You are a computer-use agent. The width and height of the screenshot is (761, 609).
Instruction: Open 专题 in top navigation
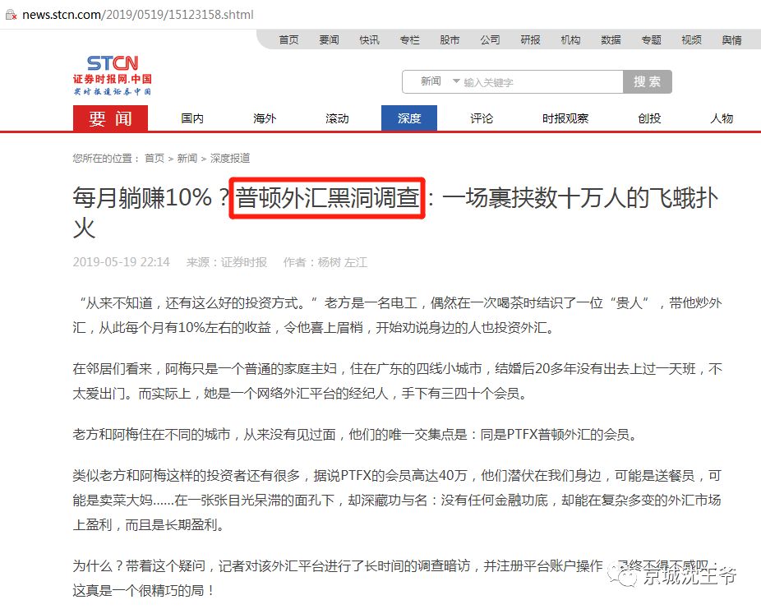click(x=652, y=39)
